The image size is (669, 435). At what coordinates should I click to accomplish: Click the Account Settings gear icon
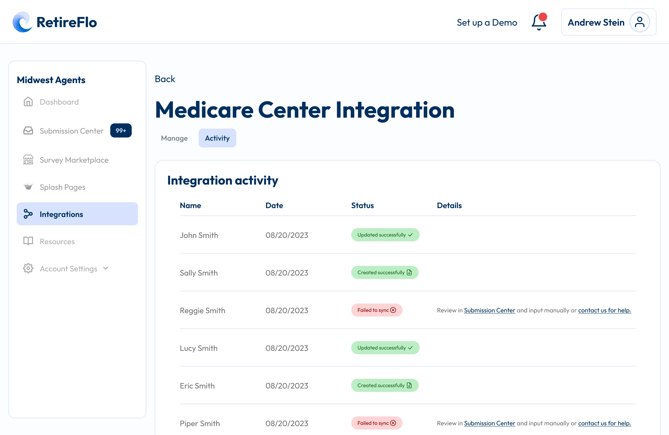pyautogui.click(x=28, y=268)
